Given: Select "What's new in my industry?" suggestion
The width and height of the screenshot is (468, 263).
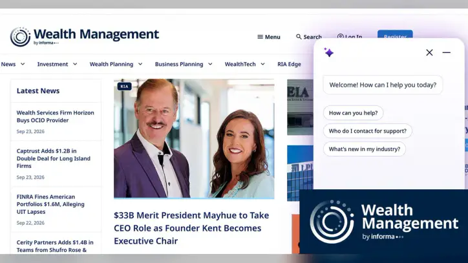Looking at the screenshot, I should coord(365,149).
